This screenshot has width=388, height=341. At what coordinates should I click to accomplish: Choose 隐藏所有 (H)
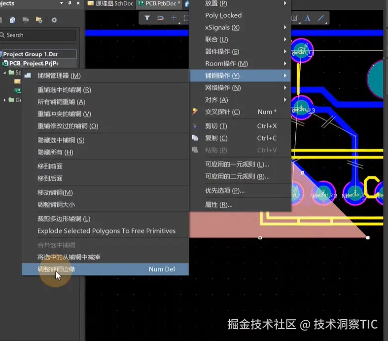click(105, 152)
